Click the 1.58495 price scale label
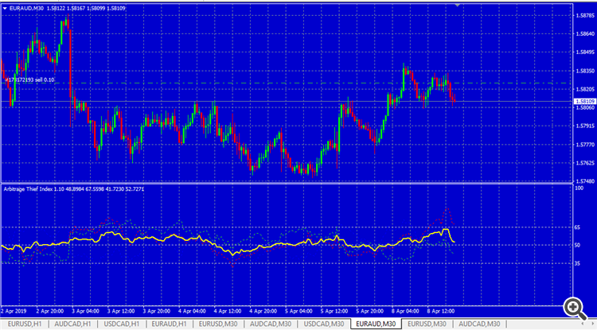This screenshot has width=597, height=330. (586, 52)
